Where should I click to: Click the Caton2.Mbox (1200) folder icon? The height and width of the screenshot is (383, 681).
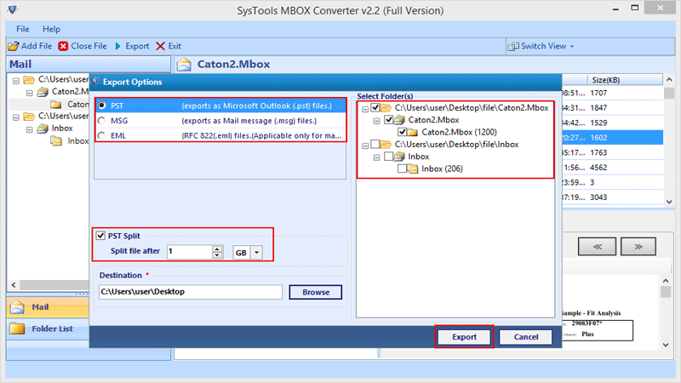[413, 133]
